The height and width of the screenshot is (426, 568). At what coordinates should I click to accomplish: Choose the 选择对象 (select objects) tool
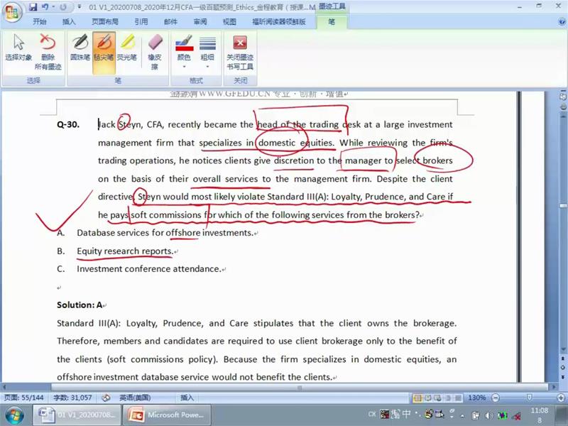[18, 48]
